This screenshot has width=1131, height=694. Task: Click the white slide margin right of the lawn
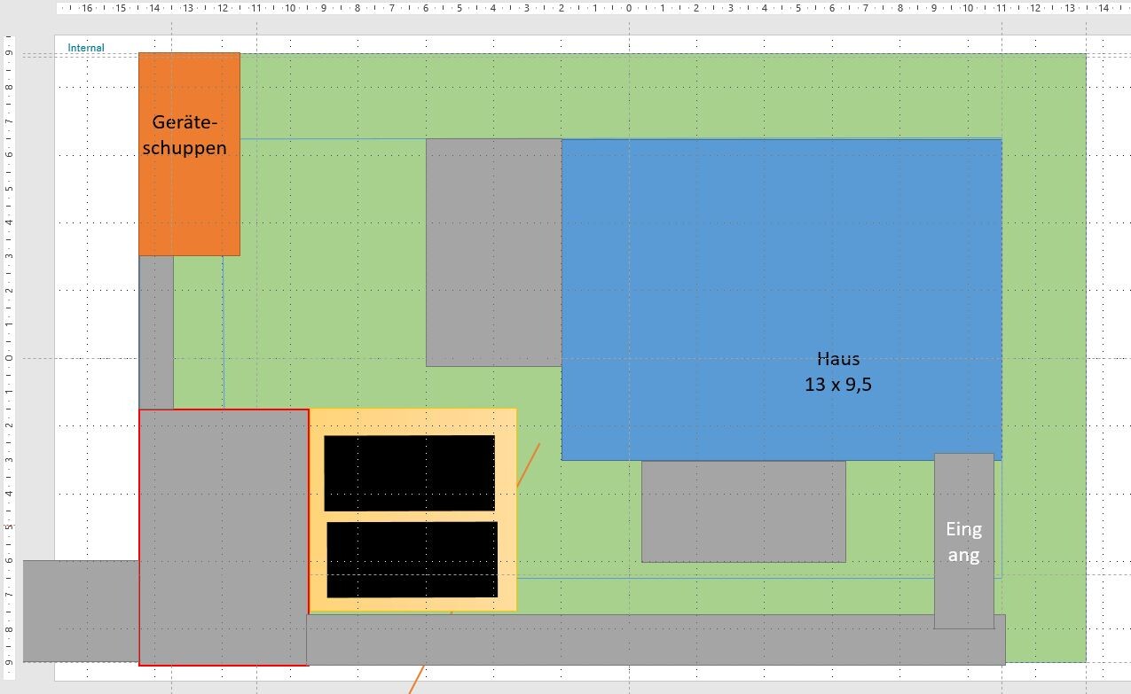[1107, 355]
